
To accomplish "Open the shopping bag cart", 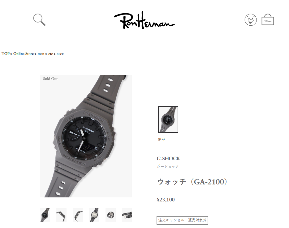I will click(268, 19).
